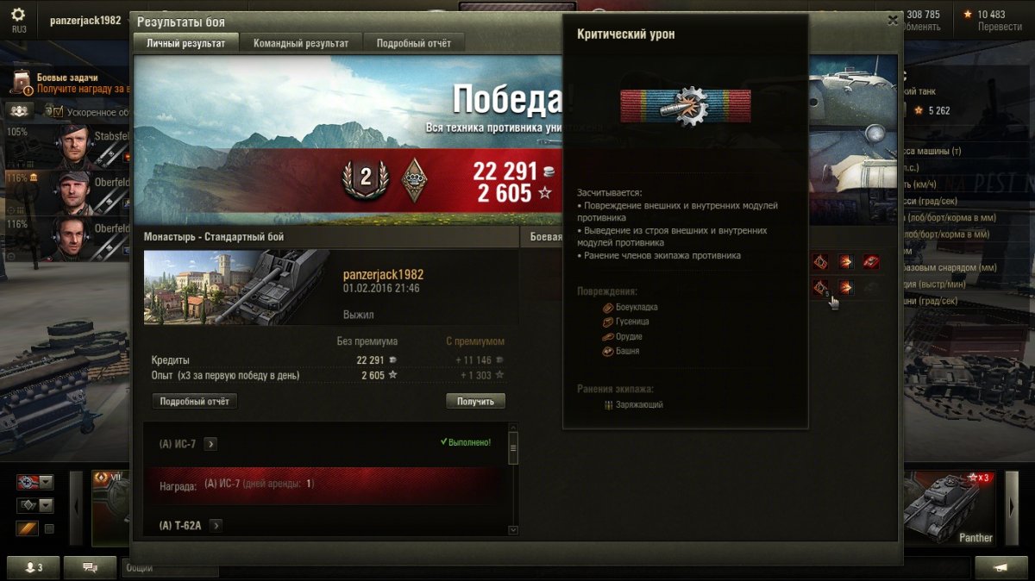Screen dimensions: 1035x581
Task: Click the missions list scrollbar down arrow
Action: [513, 530]
